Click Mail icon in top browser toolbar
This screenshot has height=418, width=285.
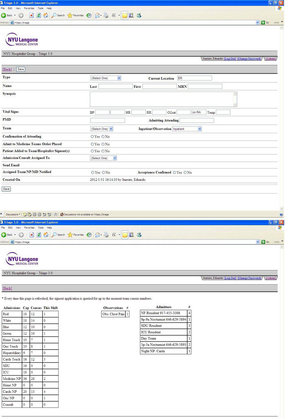pyautogui.click(x=97, y=15)
